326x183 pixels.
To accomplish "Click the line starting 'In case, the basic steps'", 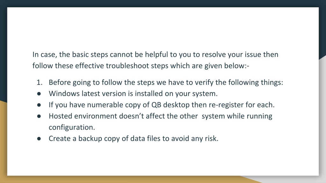I will 155,55.
